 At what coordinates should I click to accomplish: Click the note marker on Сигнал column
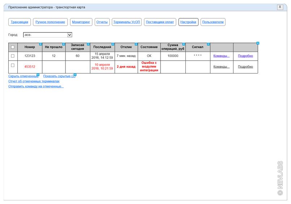tap(208, 44)
